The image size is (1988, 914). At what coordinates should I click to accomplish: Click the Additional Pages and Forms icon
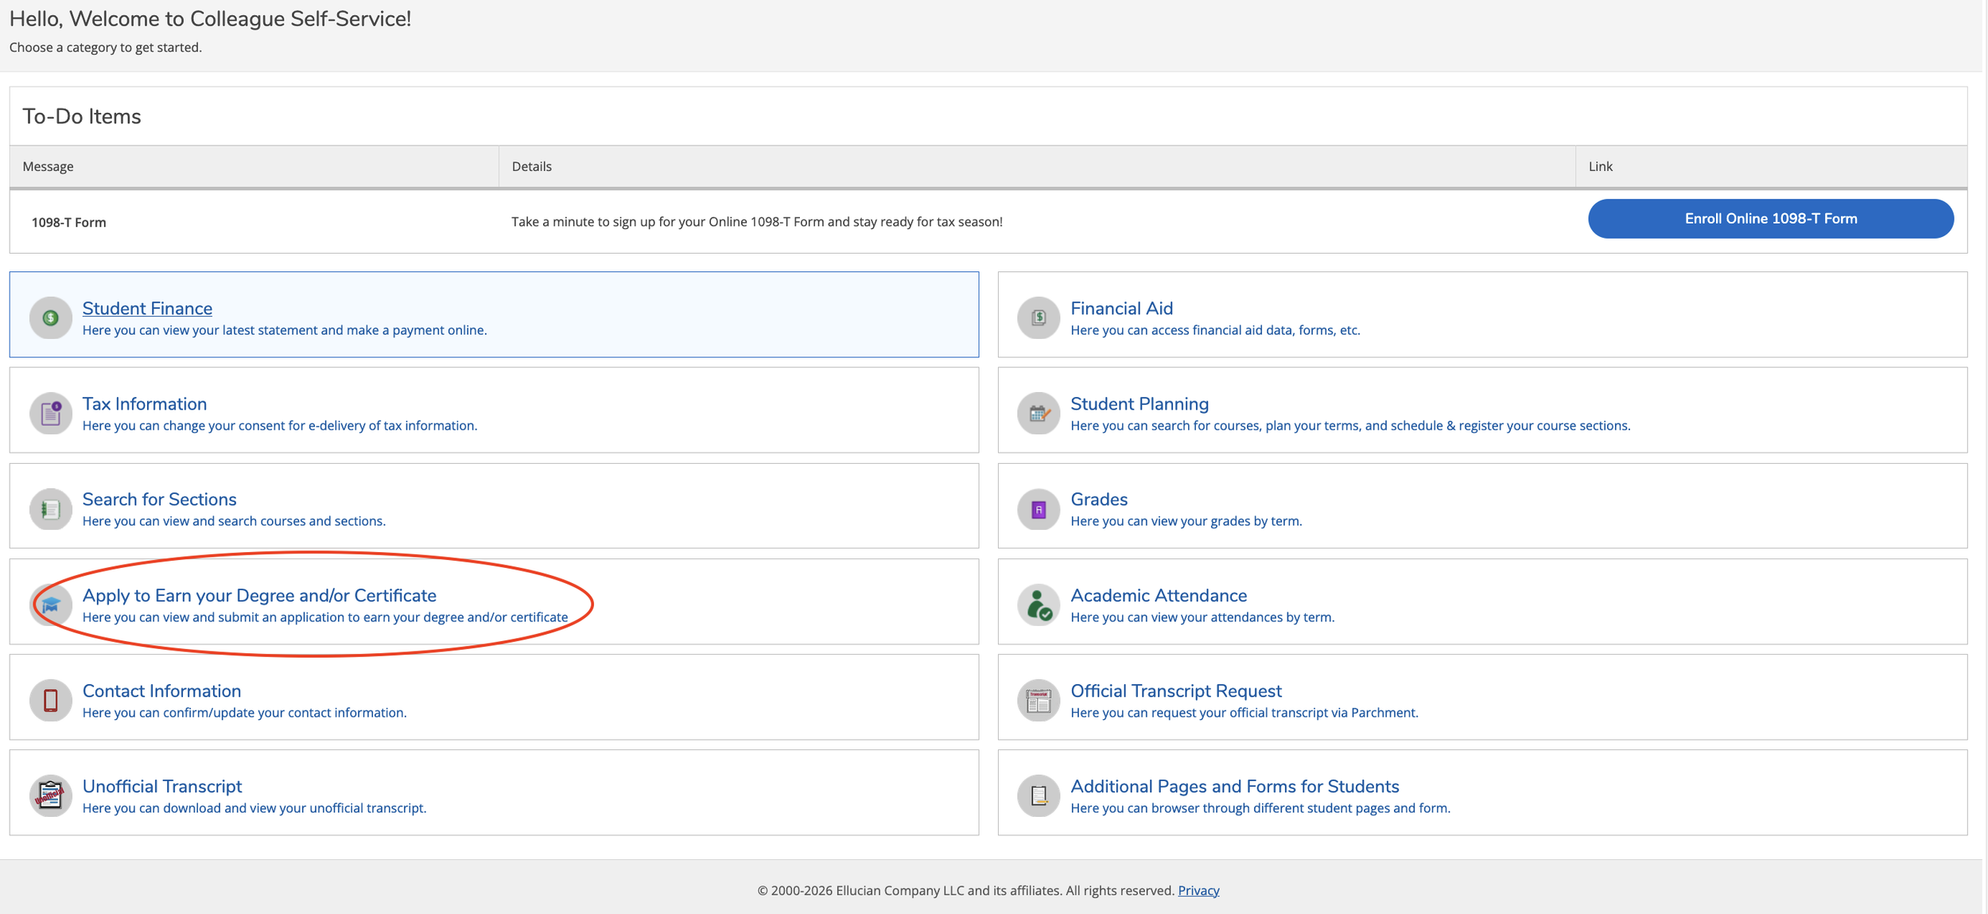[x=1039, y=795]
